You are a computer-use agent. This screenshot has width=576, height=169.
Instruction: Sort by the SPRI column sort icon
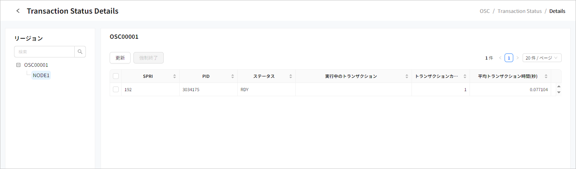pyautogui.click(x=175, y=76)
